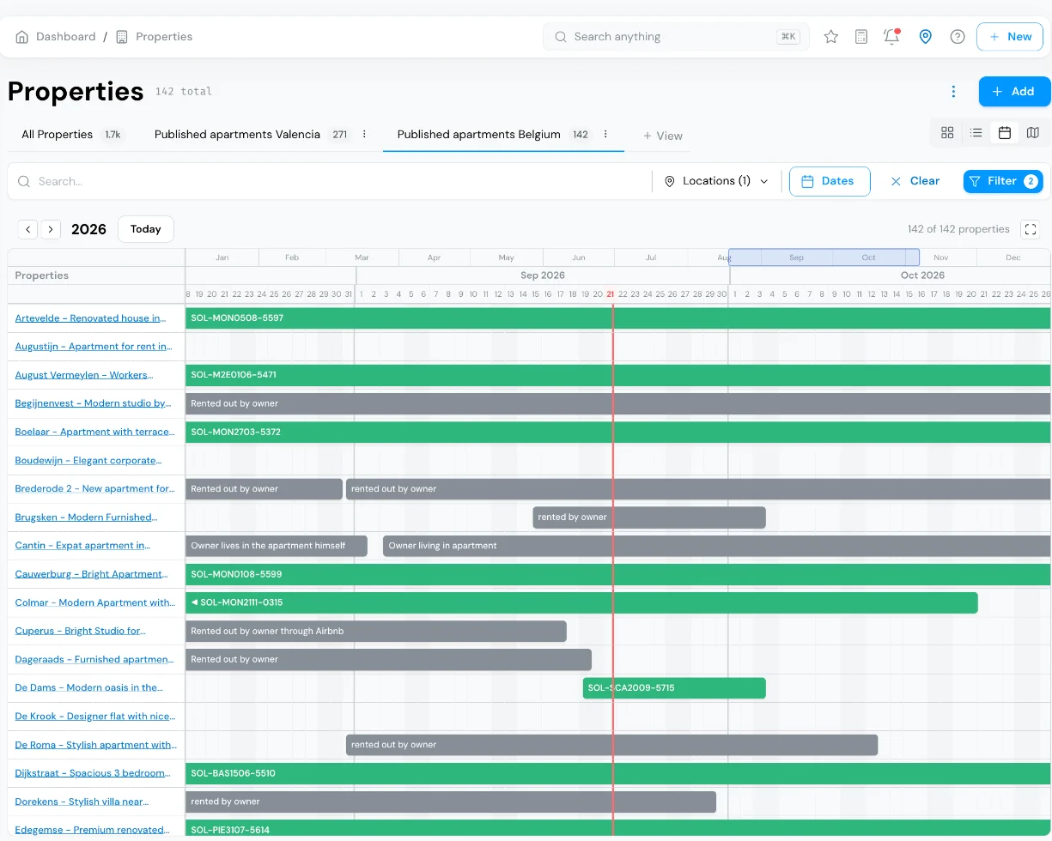1052x841 pixels.
Task: Focus the properties Search field
Action: (330, 181)
